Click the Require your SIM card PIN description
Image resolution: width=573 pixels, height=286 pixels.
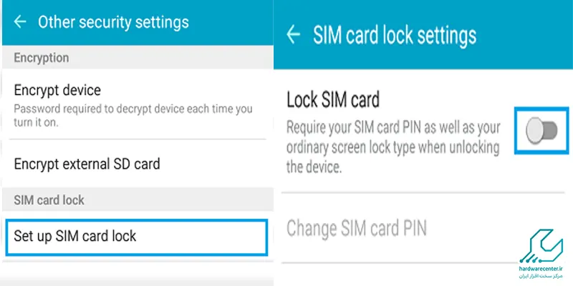pyautogui.click(x=393, y=147)
